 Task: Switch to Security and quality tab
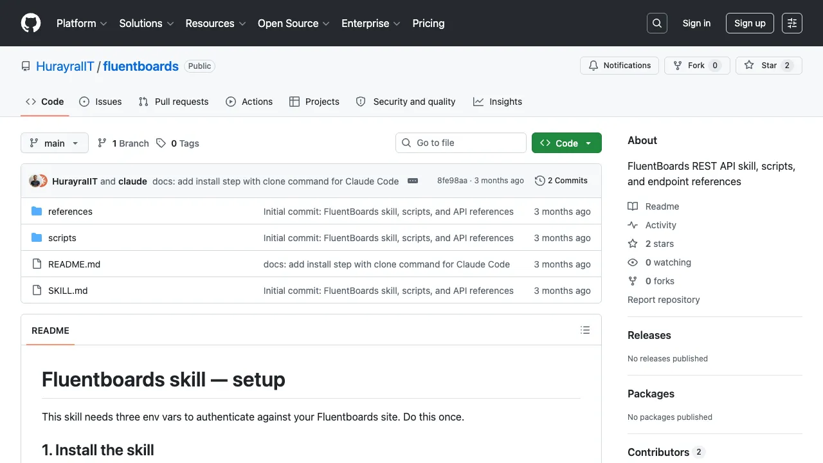pos(406,102)
